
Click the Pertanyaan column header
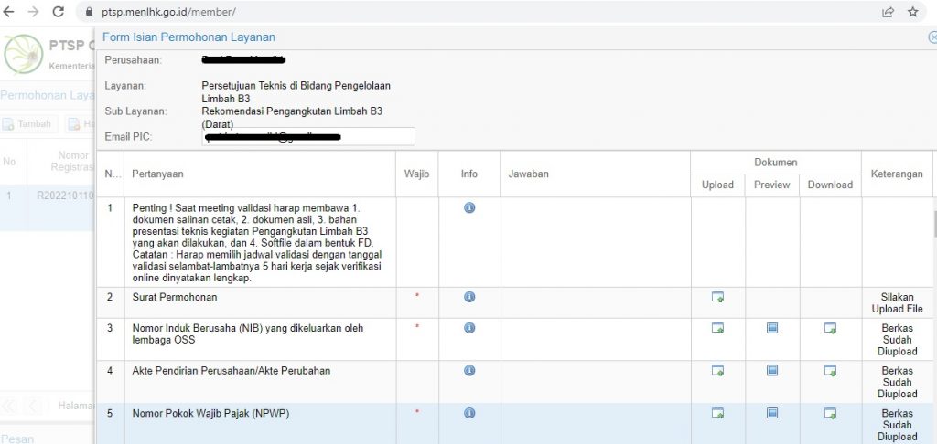click(157, 174)
